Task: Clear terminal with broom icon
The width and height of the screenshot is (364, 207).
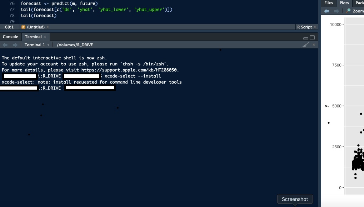Action: (306, 44)
